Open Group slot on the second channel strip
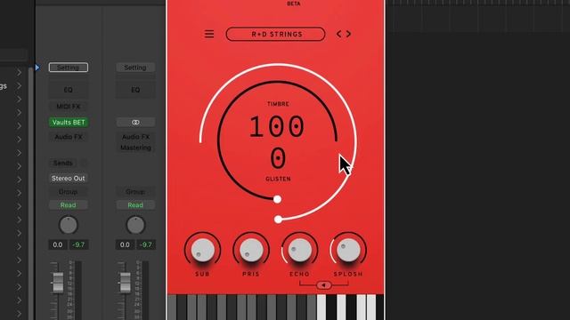Screen dimensions: 570x320 click(x=135, y=192)
